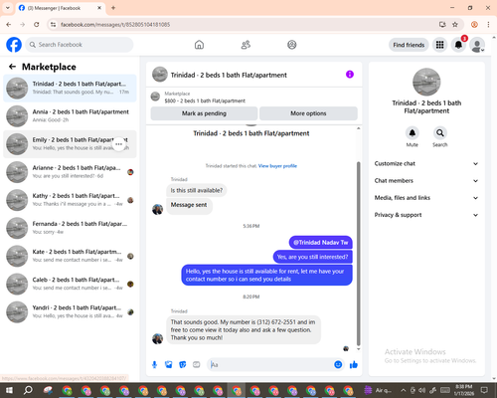
Task: Click the purple conversation info icon
Action: pyautogui.click(x=350, y=75)
